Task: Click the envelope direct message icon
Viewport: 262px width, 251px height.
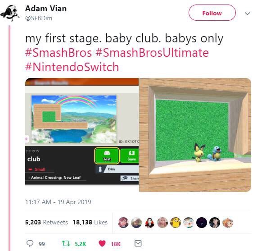Action: (x=138, y=243)
